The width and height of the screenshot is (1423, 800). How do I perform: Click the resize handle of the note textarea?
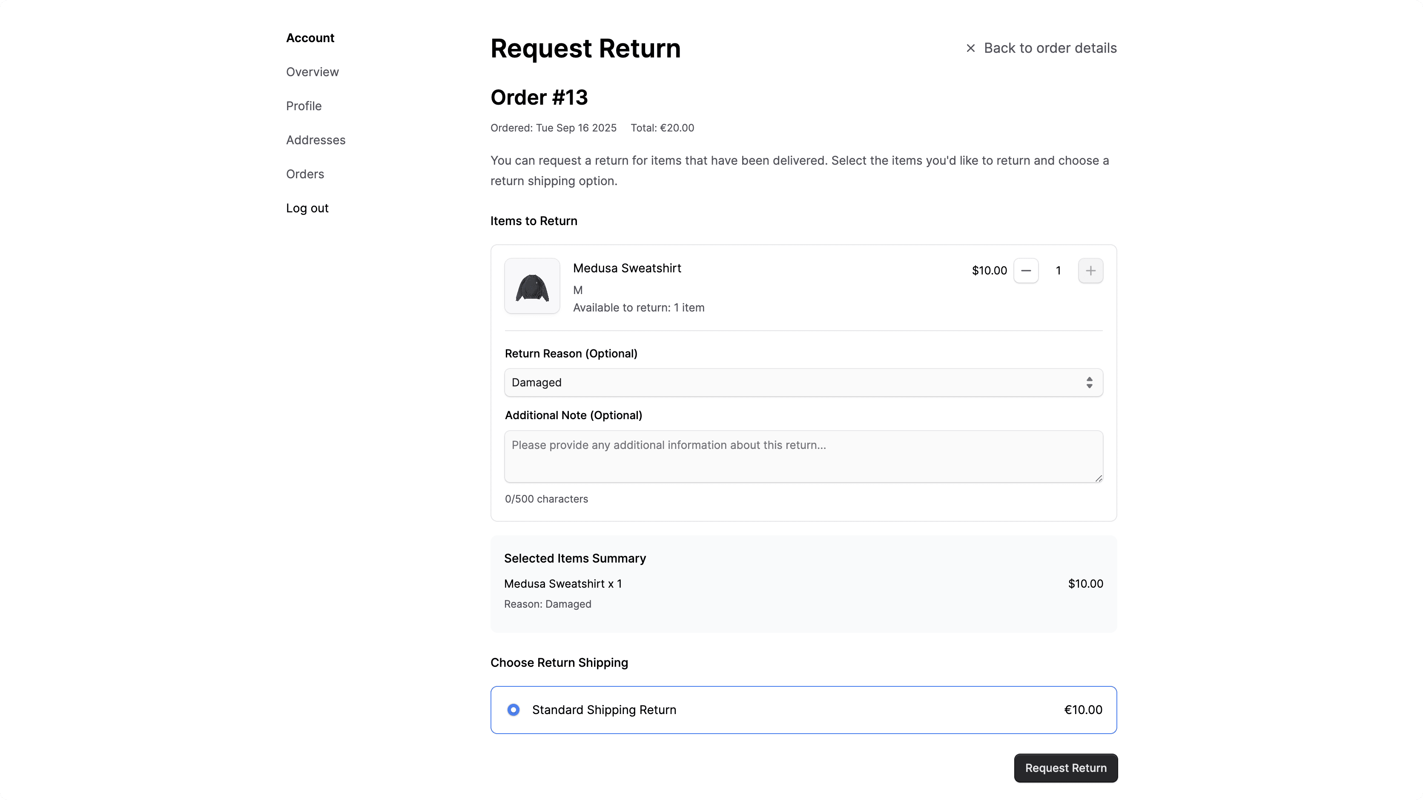(1098, 478)
